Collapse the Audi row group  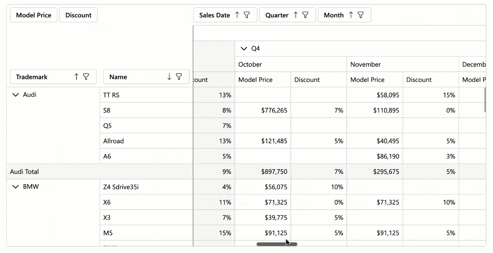(15, 95)
